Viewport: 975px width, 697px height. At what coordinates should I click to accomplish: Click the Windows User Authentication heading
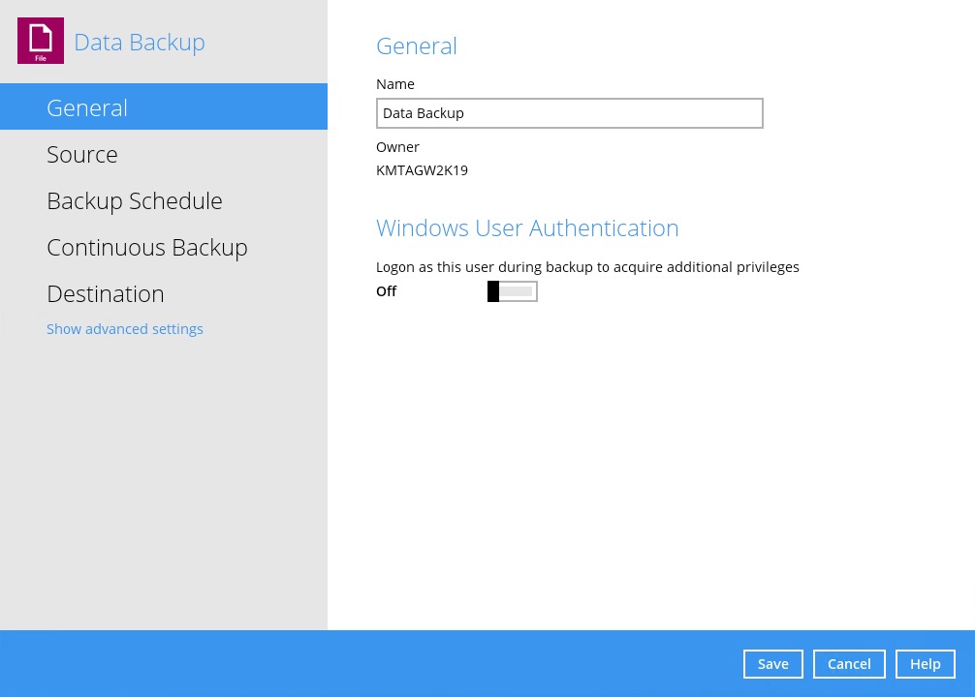point(527,228)
